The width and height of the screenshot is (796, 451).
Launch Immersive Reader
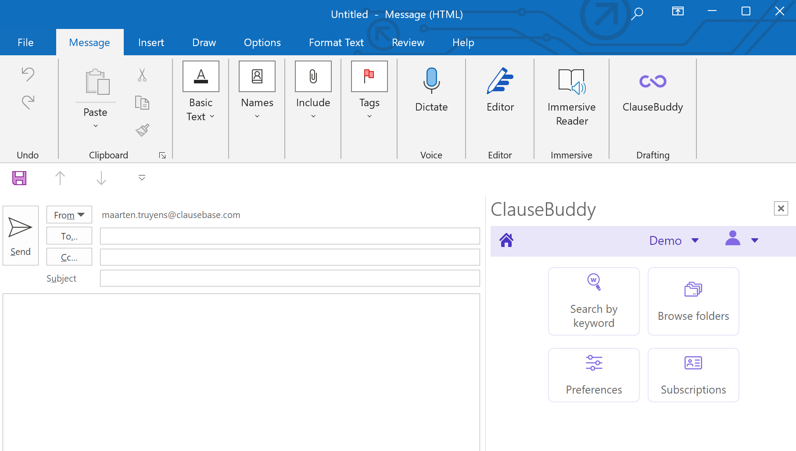571,82
